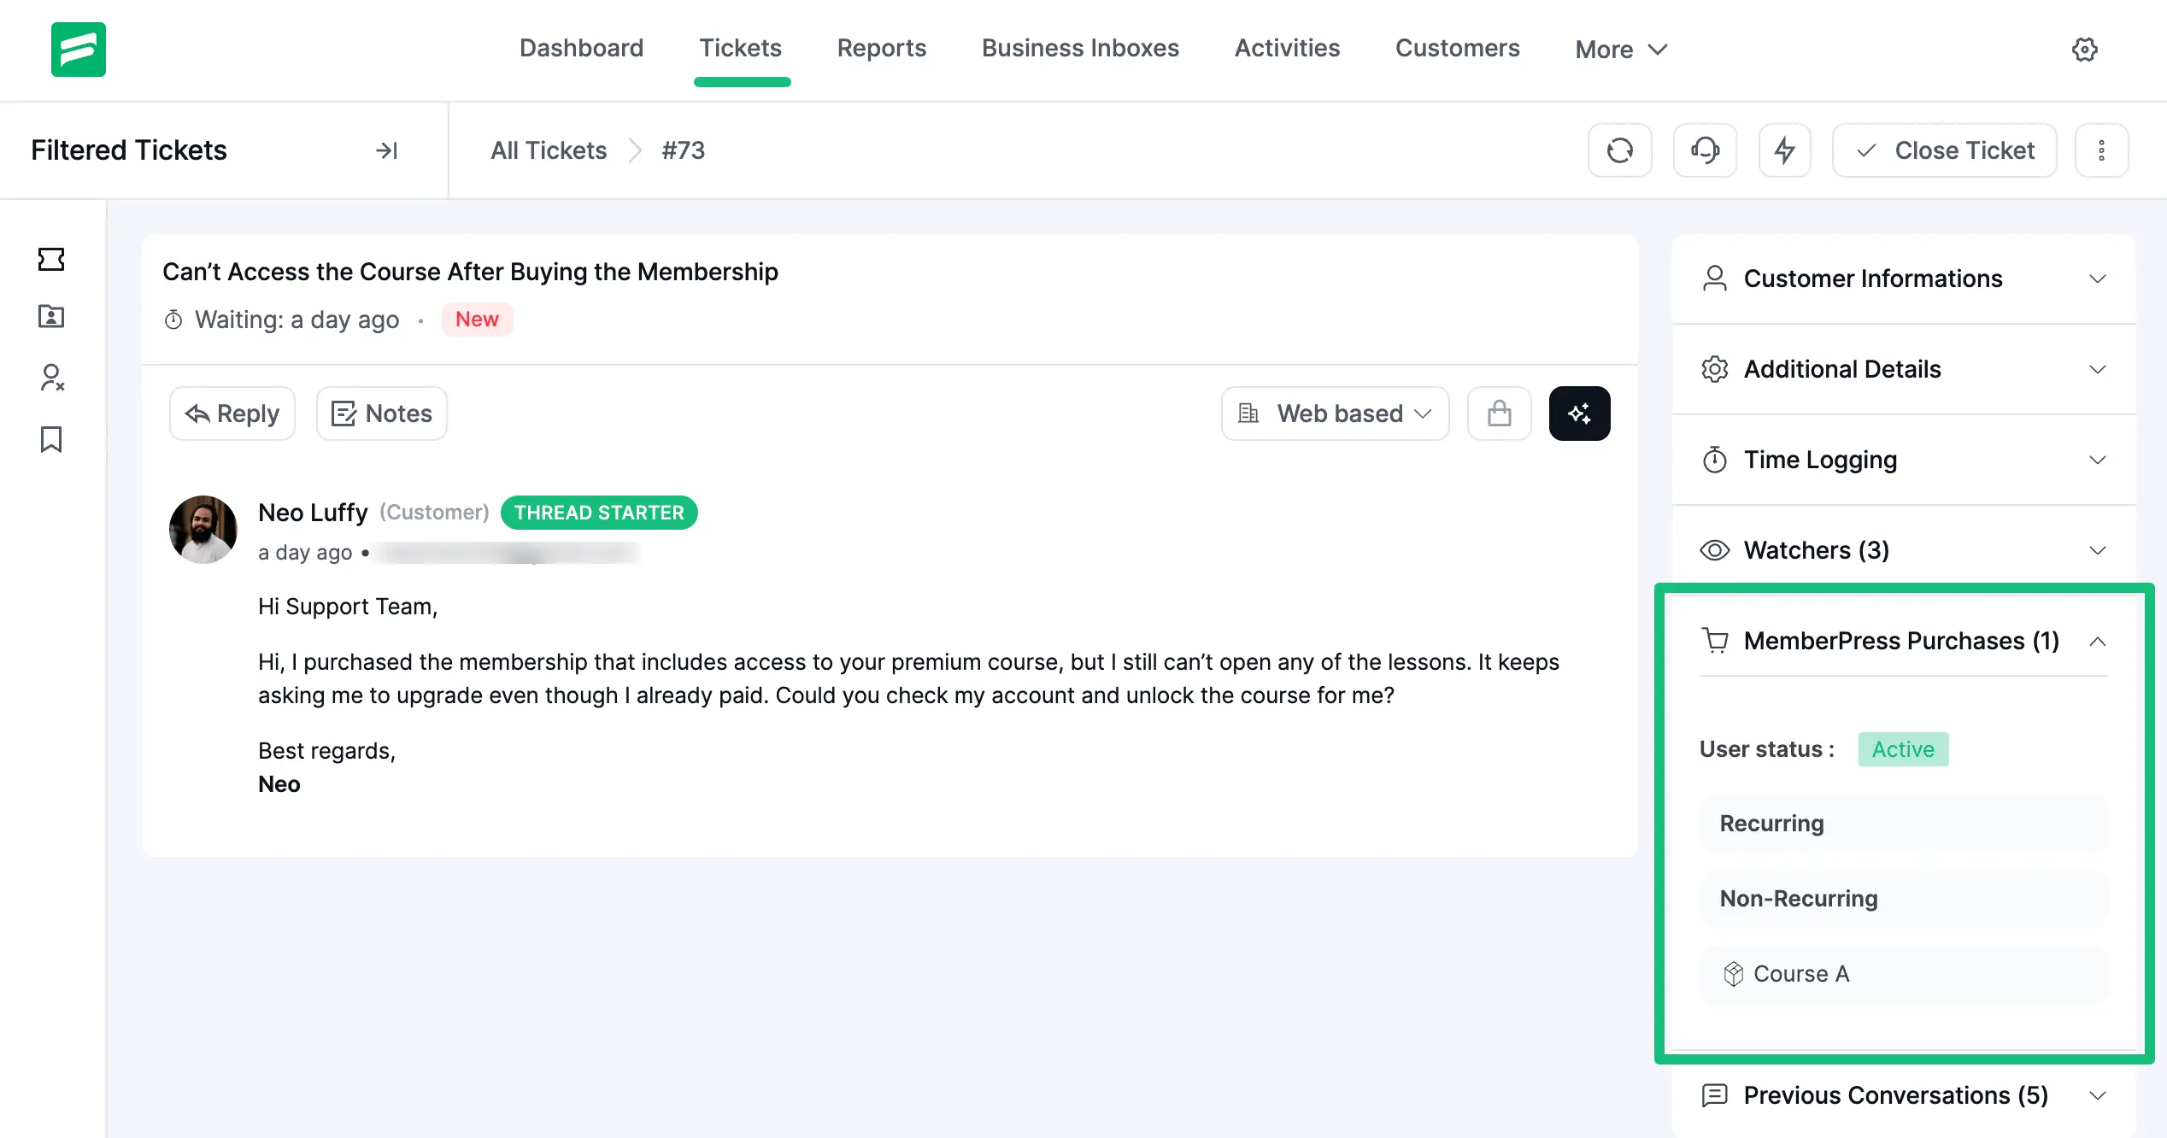Image resolution: width=2167 pixels, height=1138 pixels.
Task: Click the unassigned user sidebar icon
Action: pyautogui.click(x=51, y=378)
